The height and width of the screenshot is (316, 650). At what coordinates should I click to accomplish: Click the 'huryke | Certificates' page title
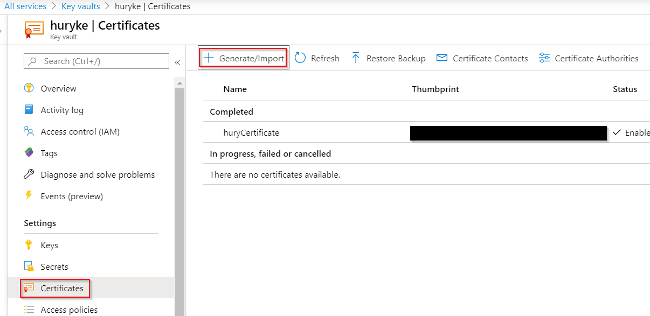[x=105, y=25]
